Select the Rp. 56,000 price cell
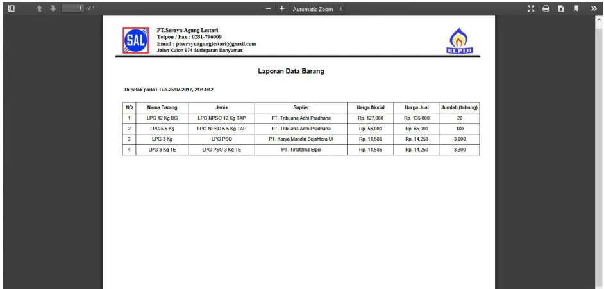604x289 pixels. point(370,129)
